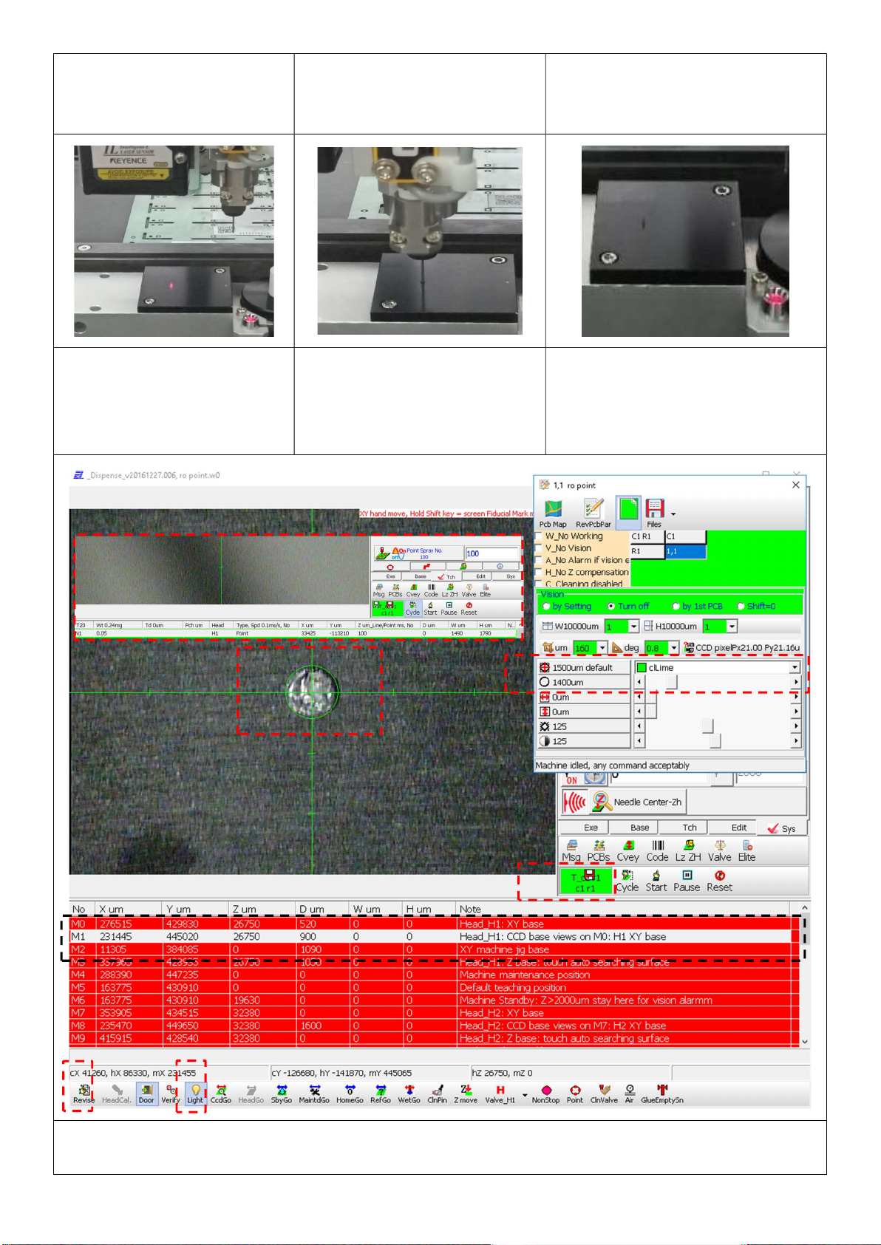The width and height of the screenshot is (881, 1245).
Task: Enable the H_No Z compensation checkbox
Action: [x=539, y=572]
